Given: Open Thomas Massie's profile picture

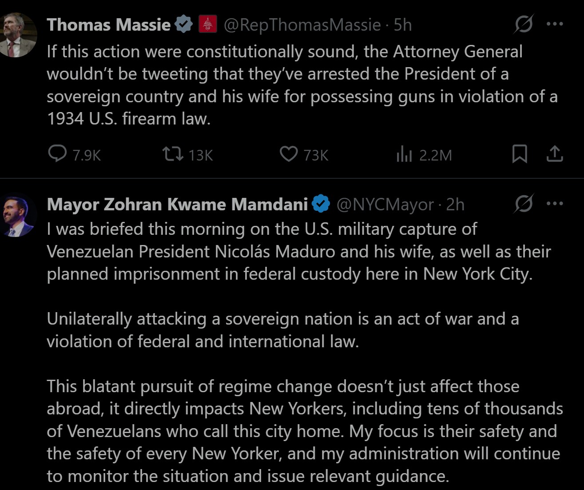Looking at the screenshot, I should pos(18,36).
